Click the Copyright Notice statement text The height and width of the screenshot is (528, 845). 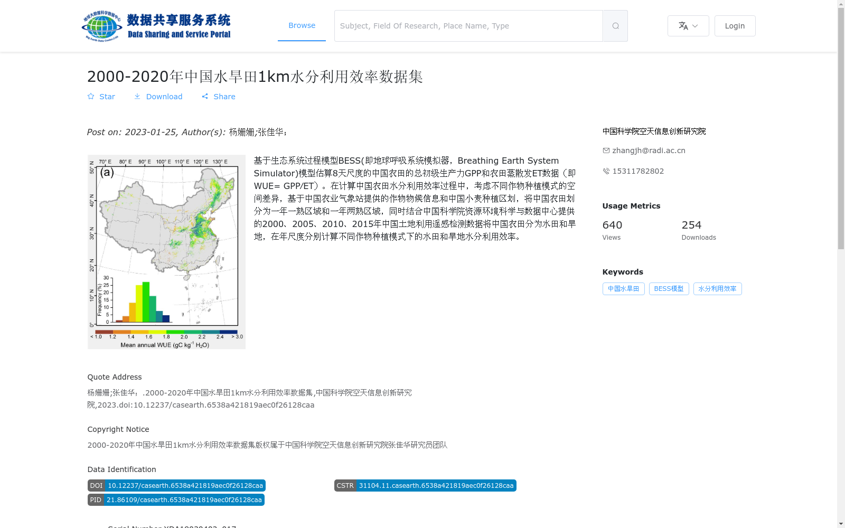coord(267,445)
